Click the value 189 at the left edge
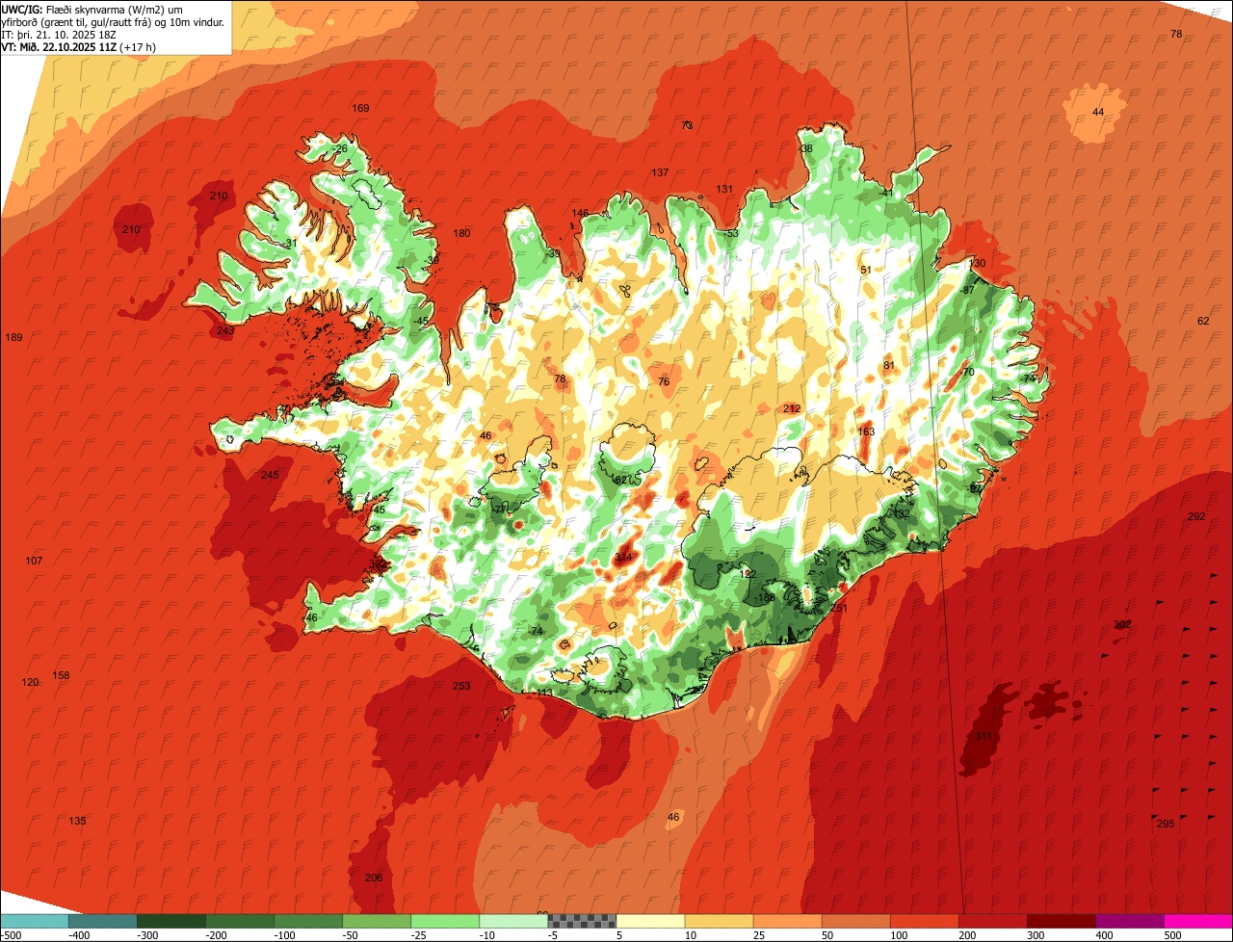The width and height of the screenshot is (1233, 942). click(13, 337)
